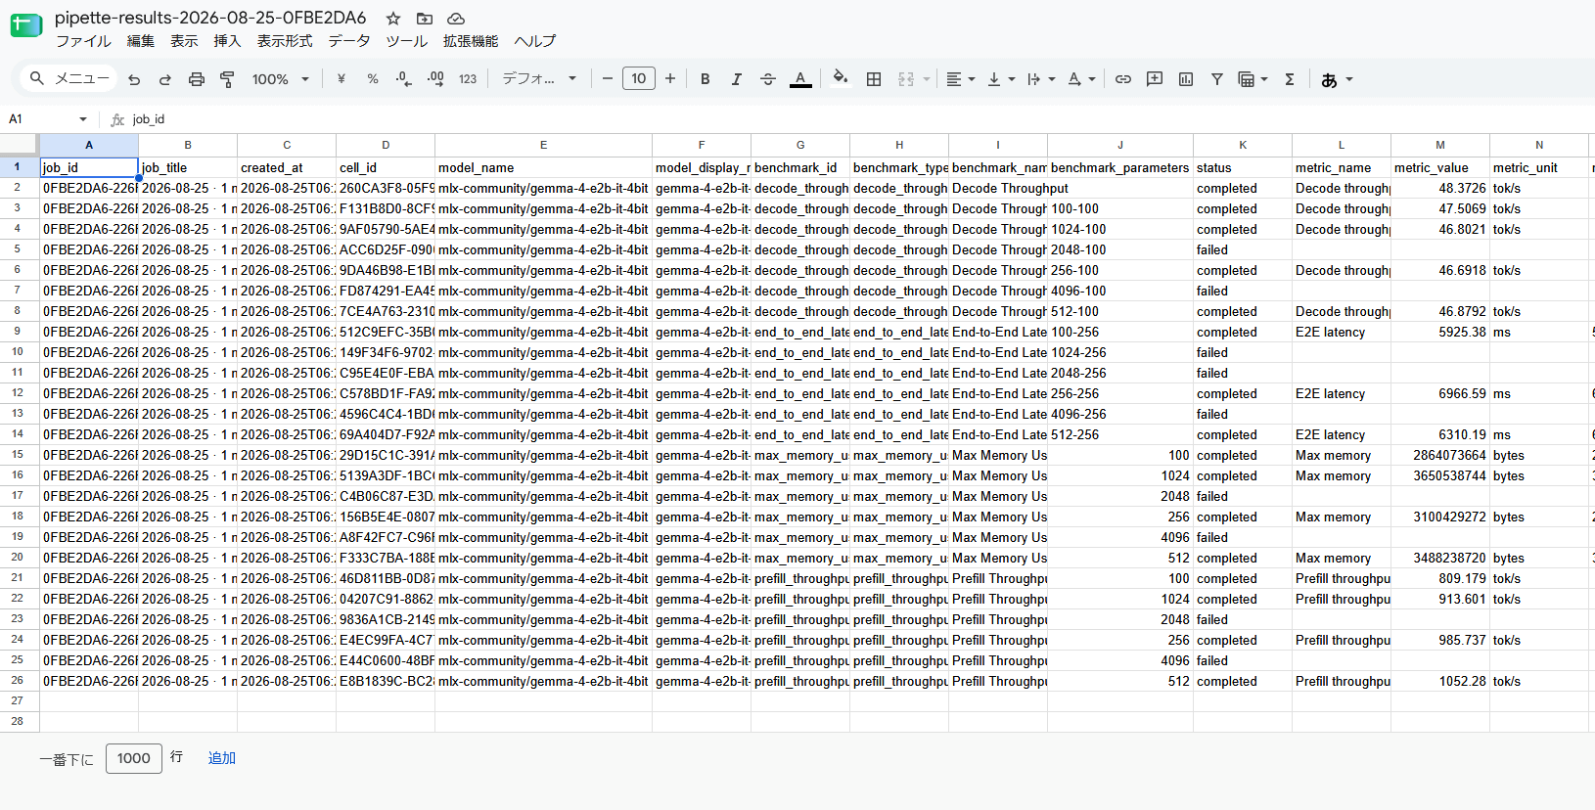Click the document title pipette-results
This screenshot has width=1595, height=810.
[x=210, y=18]
